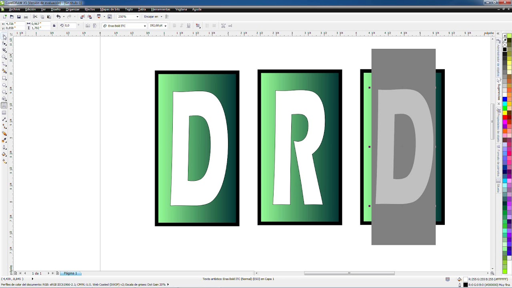The image size is (512, 288).
Task: Select the Parallel Dimension tool
Action: click(x=4, y=120)
